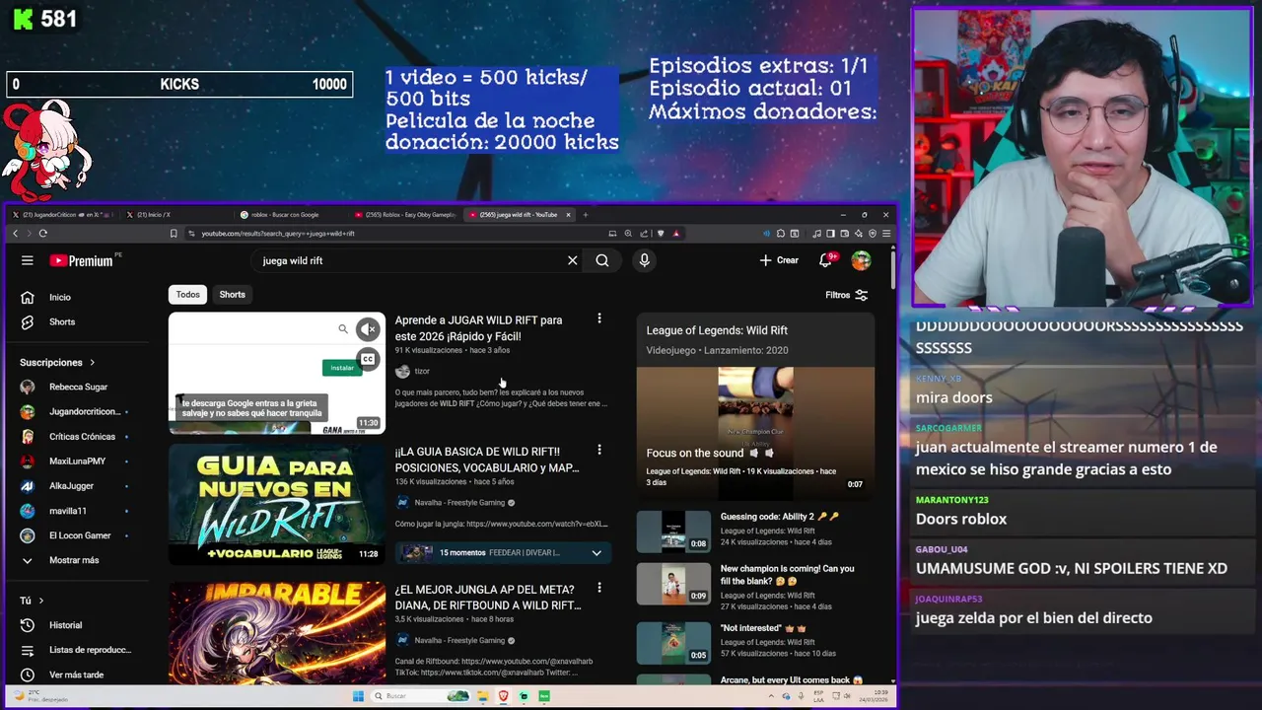1262x710 pixels.
Task: Open Windows Start menu
Action: (358, 696)
